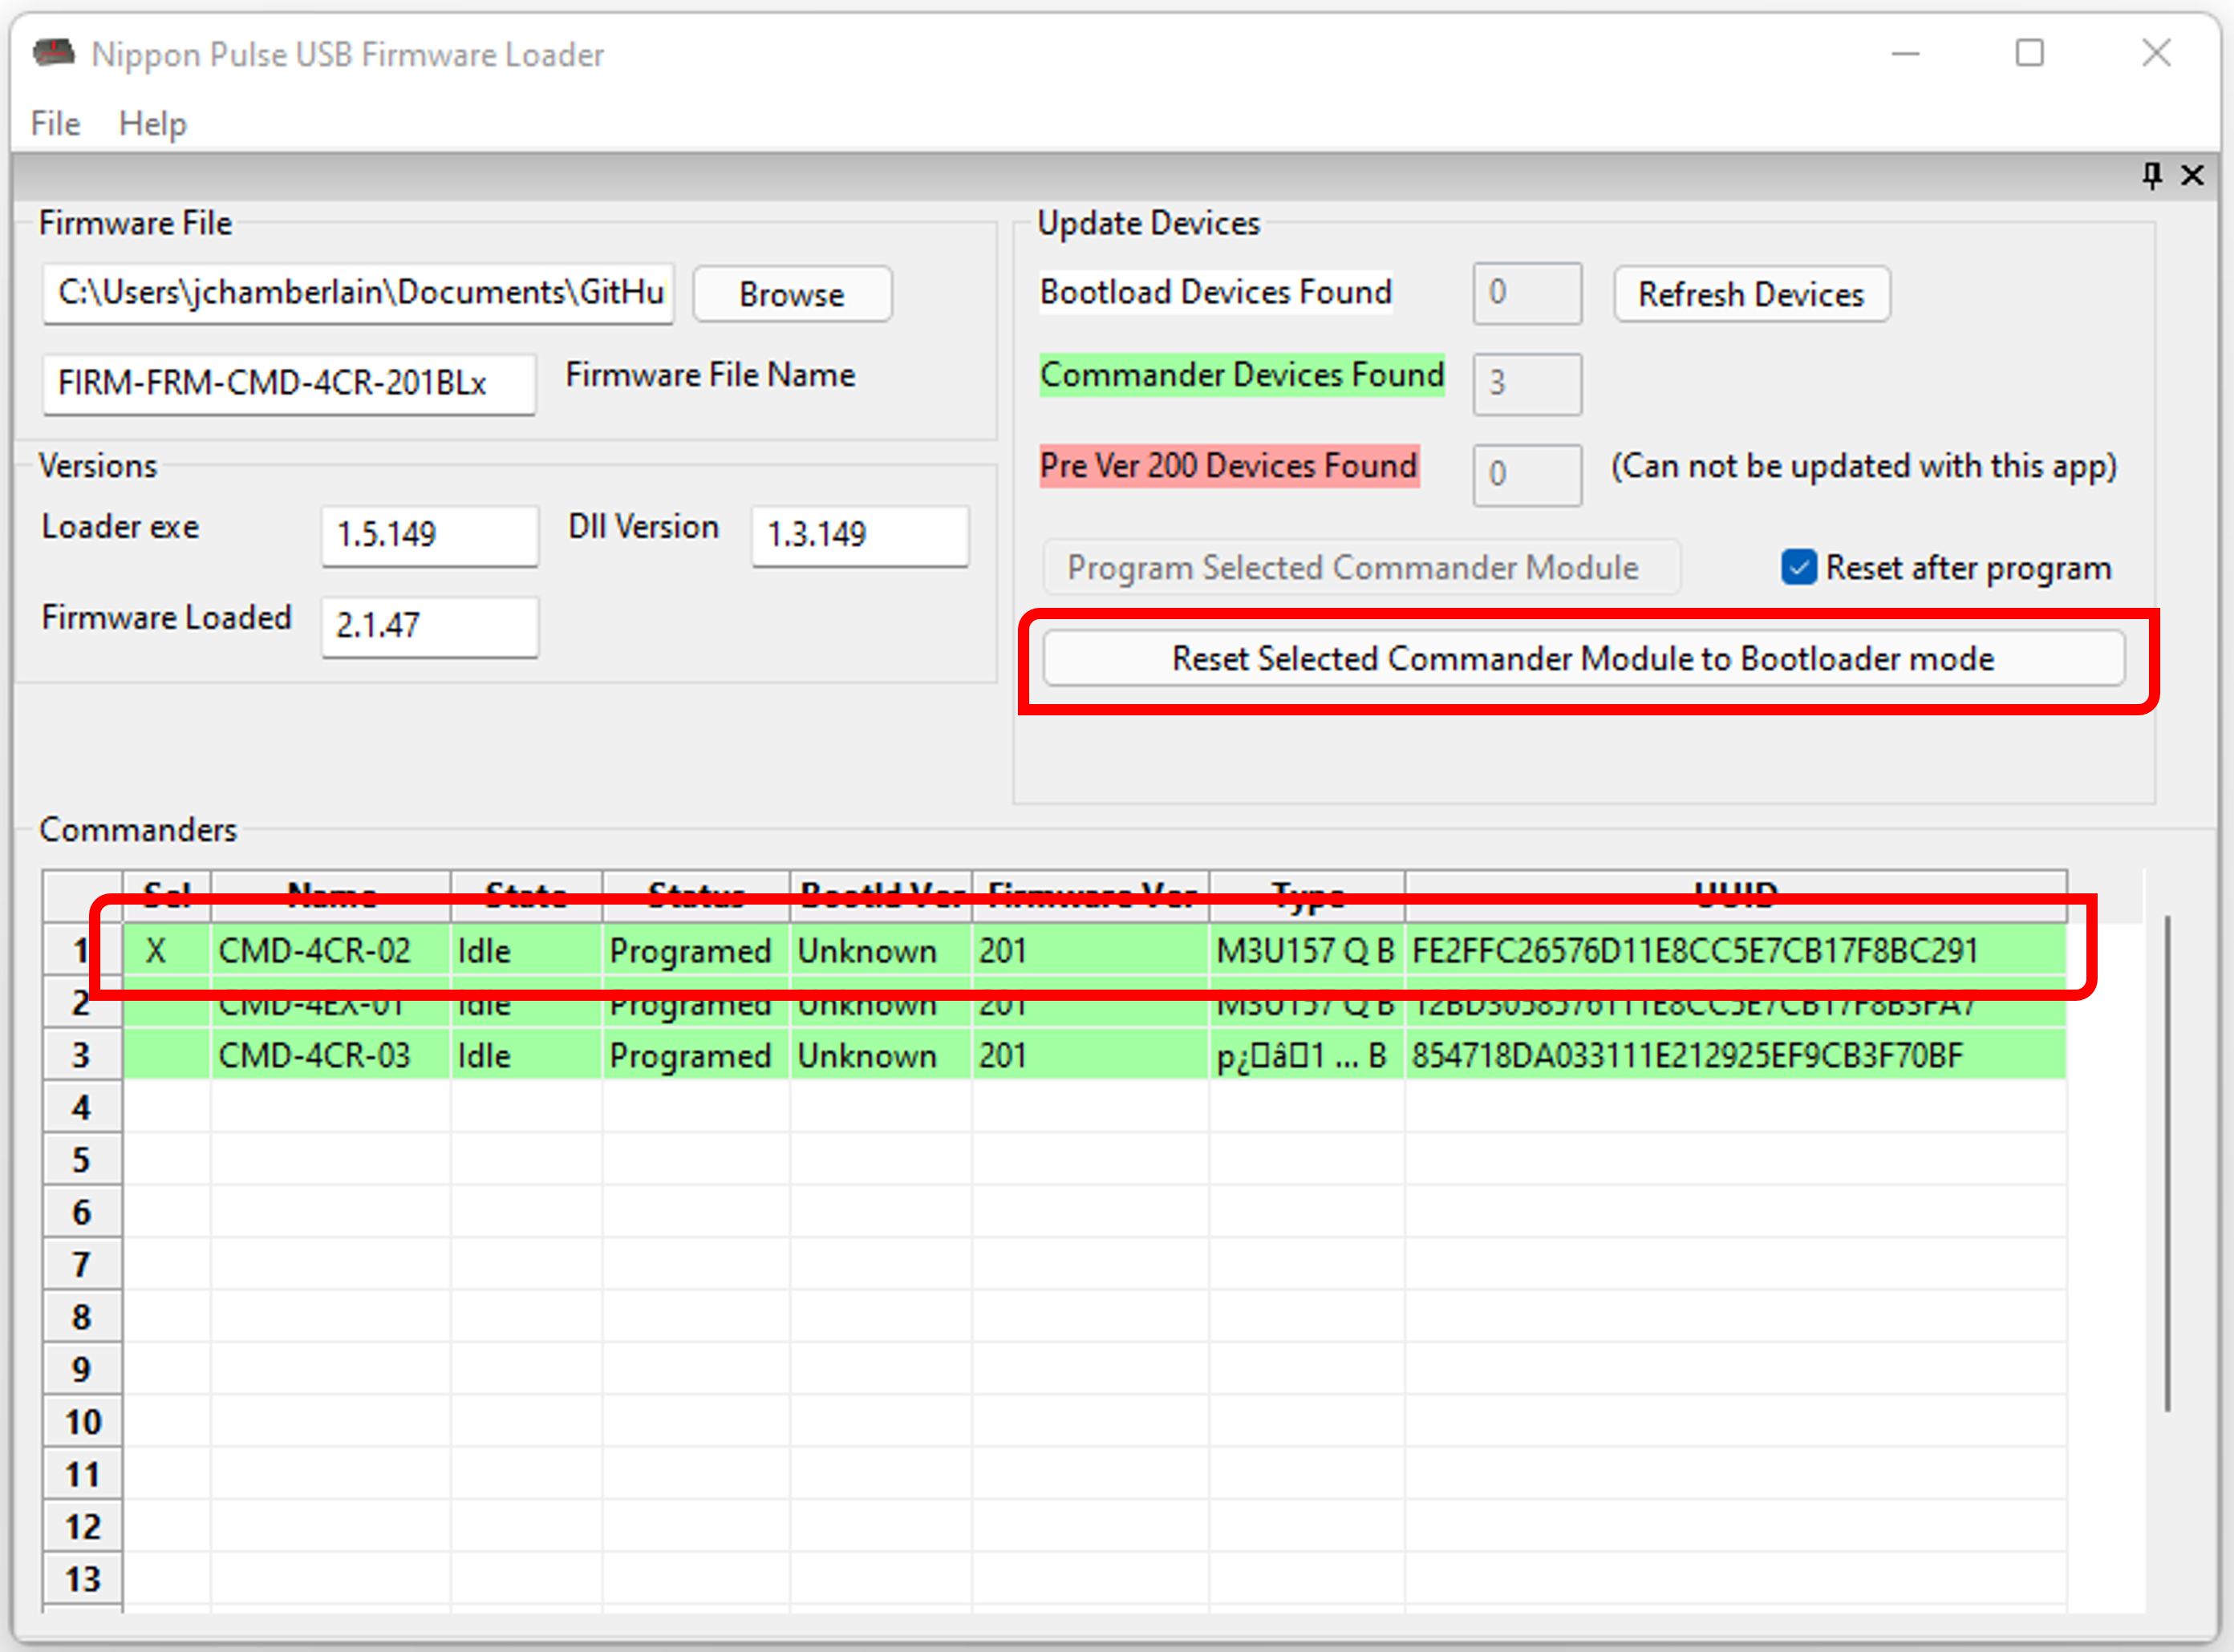Click row header number 1
2234x1652 pixels.
[83, 950]
